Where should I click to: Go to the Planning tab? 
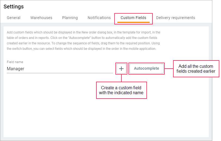(x=70, y=18)
